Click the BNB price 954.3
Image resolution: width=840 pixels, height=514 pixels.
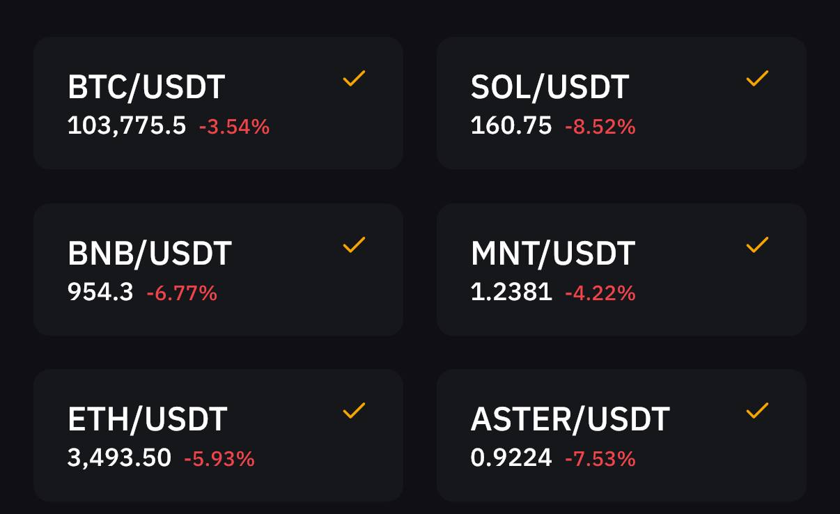pyautogui.click(x=100, y=292)
